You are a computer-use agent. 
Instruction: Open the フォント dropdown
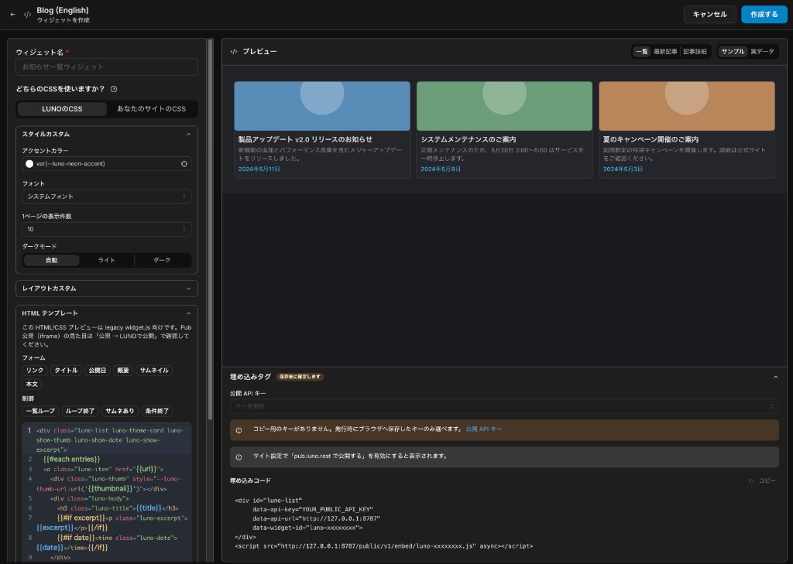pos(107,197)
